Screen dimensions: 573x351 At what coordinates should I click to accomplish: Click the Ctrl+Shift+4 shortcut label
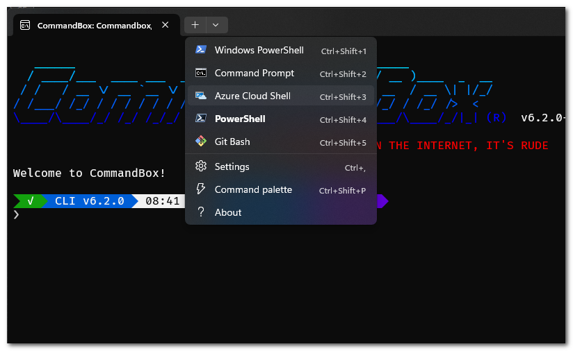(343, 120)
